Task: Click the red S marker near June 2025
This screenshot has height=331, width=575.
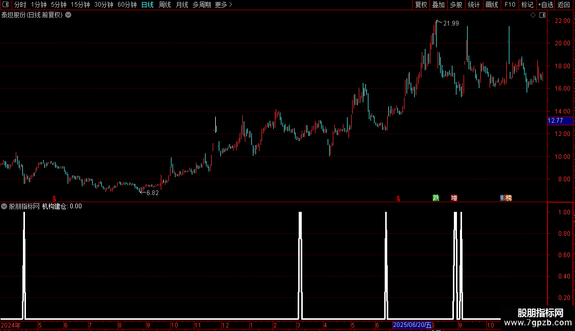Action: point(398,199)
